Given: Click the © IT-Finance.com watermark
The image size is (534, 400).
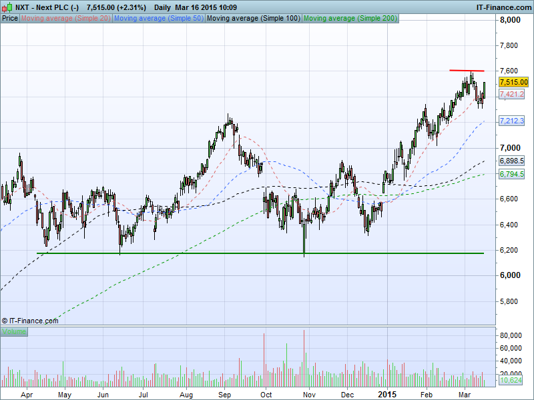Looking at the screenshot, I should pyautogui.click(x=30, y=321).
